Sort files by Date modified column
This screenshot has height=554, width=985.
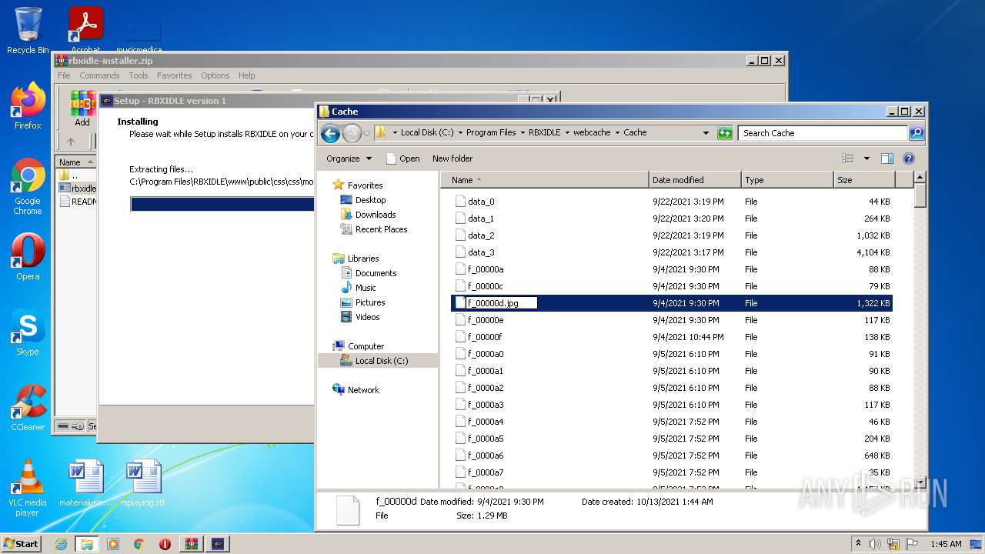click(x=695, y=180)
